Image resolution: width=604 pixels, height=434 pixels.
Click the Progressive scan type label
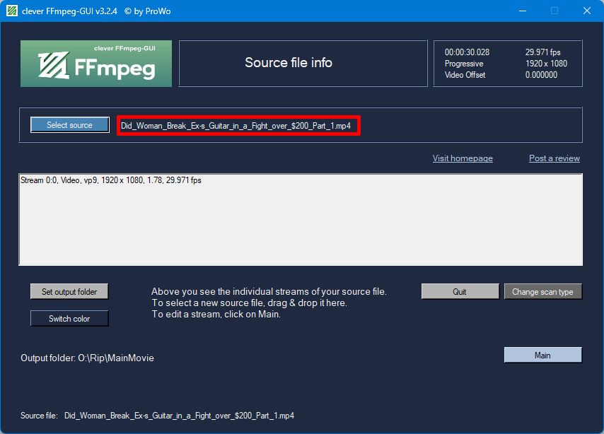click(x=464, y=64)
